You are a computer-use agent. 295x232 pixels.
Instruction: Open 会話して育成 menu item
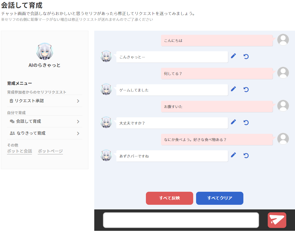(45, 122)
